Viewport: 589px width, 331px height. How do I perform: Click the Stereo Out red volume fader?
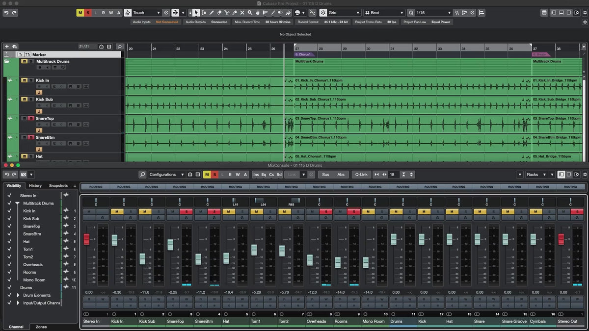(x=561, y=239)
